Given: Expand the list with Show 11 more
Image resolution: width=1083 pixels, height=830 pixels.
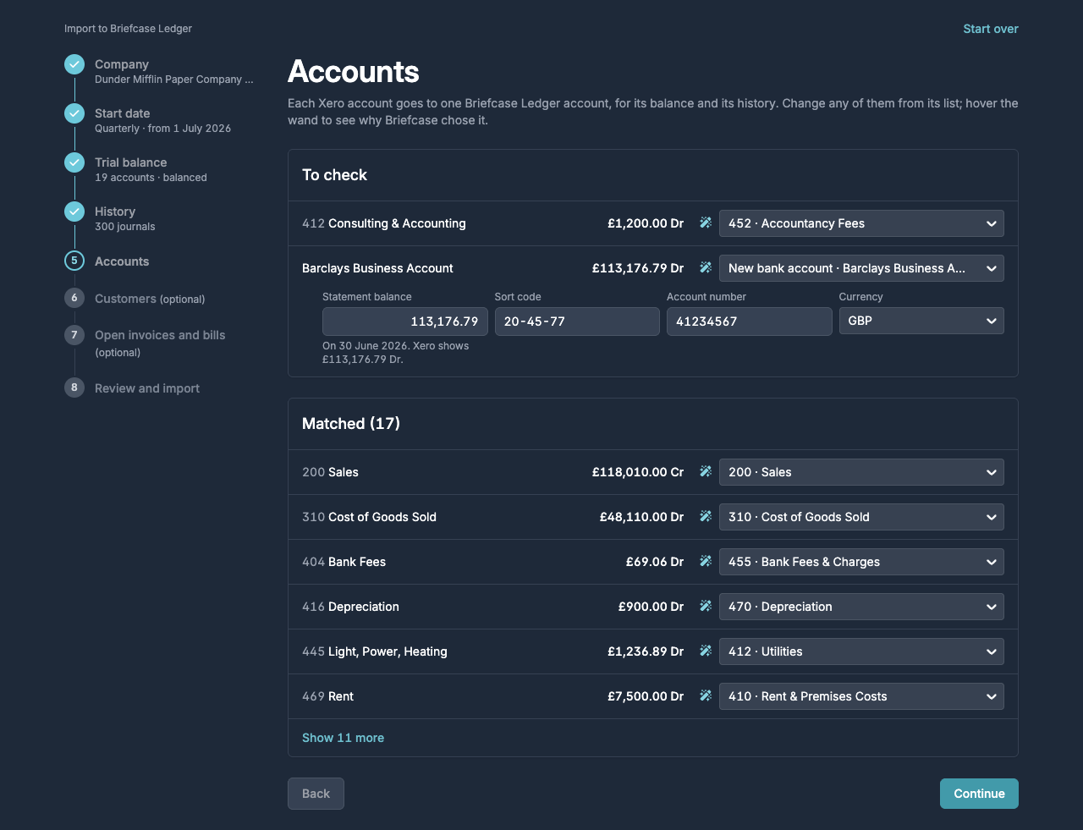Looking at the screenshot, I should pyautogui.click(x=343, y=738).
